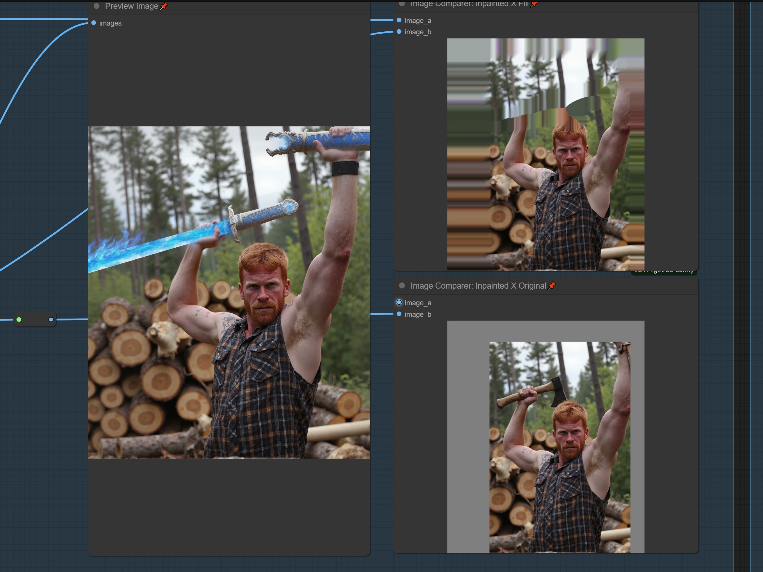Click image_a input port of Inpainted X Fill
The image size is (763, 572).
click(x=399, y=20)
